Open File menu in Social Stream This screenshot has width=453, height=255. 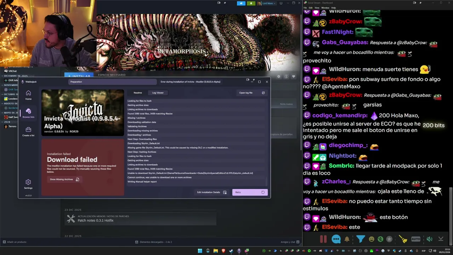point(305,7)
